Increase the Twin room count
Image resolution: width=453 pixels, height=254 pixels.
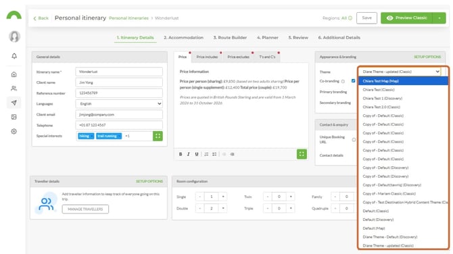click(291, 197)
